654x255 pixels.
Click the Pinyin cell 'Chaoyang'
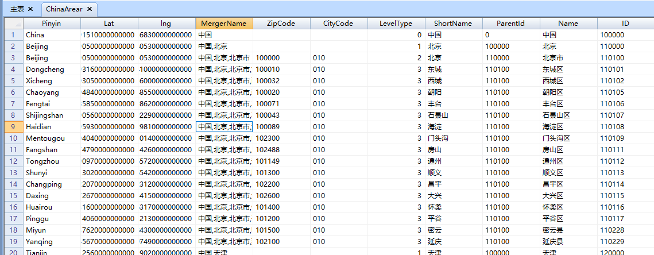pyautogui.click(x=52, y=92)
